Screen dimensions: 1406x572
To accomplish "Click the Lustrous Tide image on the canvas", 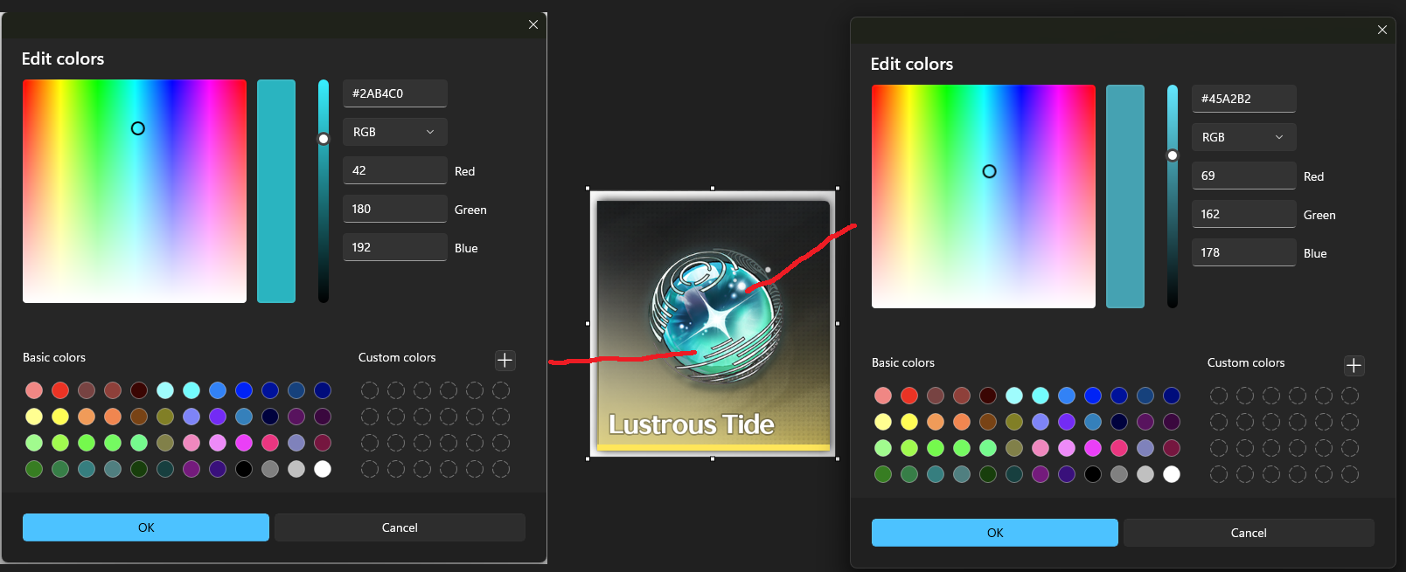I will click(x=713, y=323).
